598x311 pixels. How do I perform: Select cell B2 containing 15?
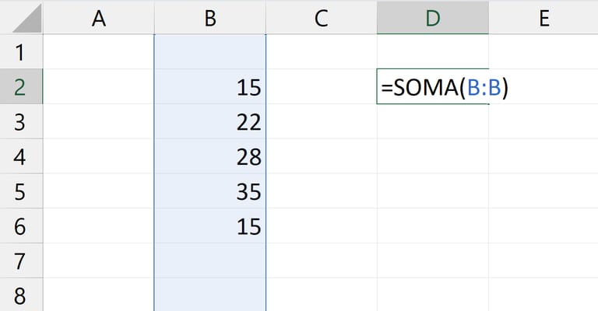[x=209, y=87]
